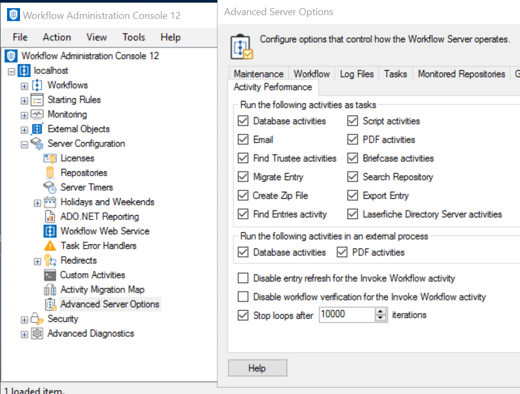Viewport: 520px width, 394px height.
Task: Toggle the Export Entry checkbox
Action: (x=352, y=196)
